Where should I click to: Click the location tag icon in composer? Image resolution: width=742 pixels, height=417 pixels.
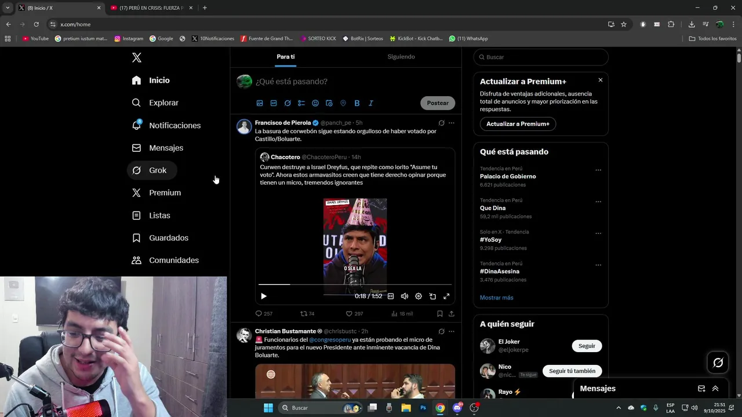pyautogui.click(x=343, y=103)
